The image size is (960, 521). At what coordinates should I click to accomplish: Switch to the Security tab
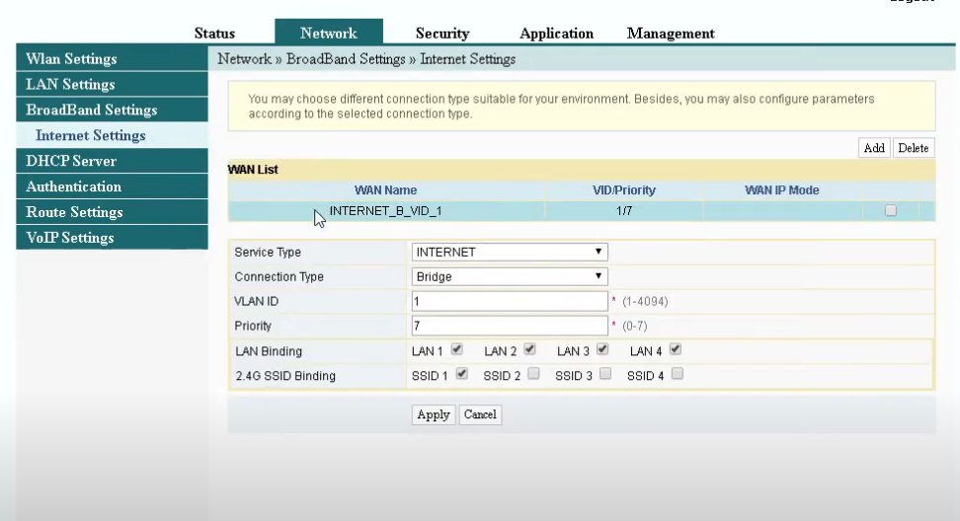442,33
